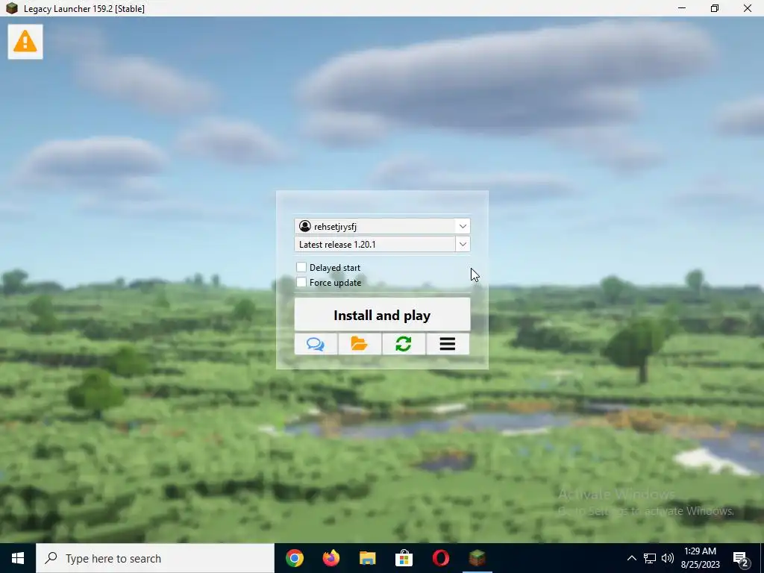
Task: Enable the Delayed start checkbox
Action: point(301,267)
